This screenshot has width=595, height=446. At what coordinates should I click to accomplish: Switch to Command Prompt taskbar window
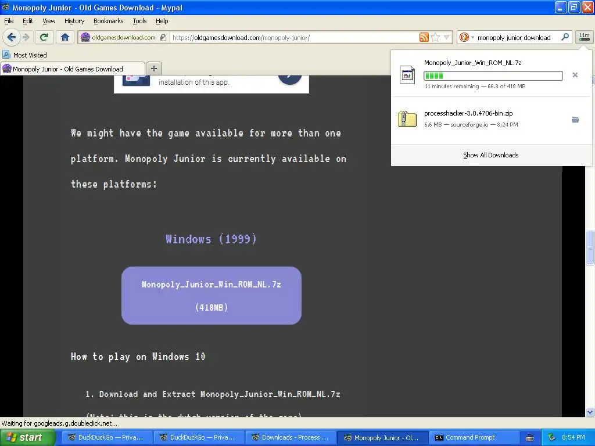[x=474, y=438]
